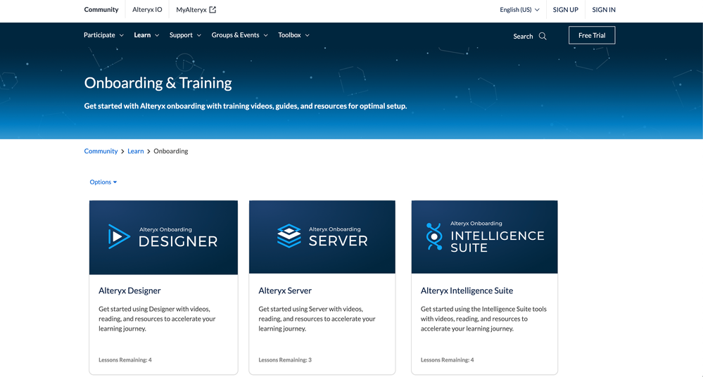Click the Server stacked-layers logo icon
Viewport: 703px width, 377px height.
tap(289, 236)
